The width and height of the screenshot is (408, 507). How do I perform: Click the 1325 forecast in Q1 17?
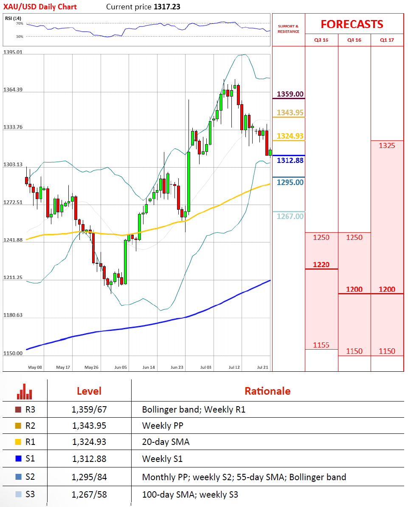tap(387, 145)
